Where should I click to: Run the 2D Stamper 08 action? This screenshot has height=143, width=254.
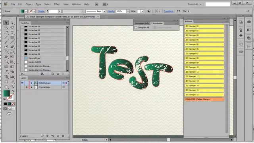click(204, 58)
